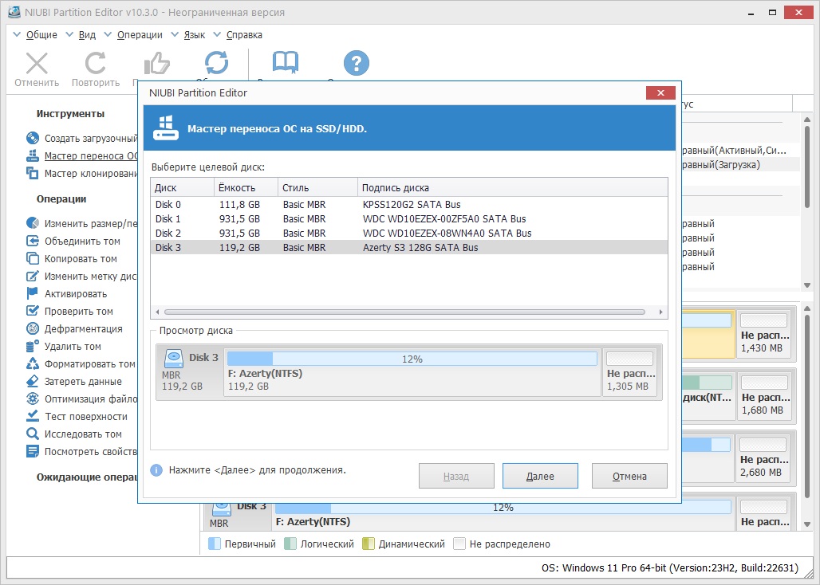Click the Тест поверхности sidebar icon
Viewport: 820px width, 585px height.
(x=33, y=417)
